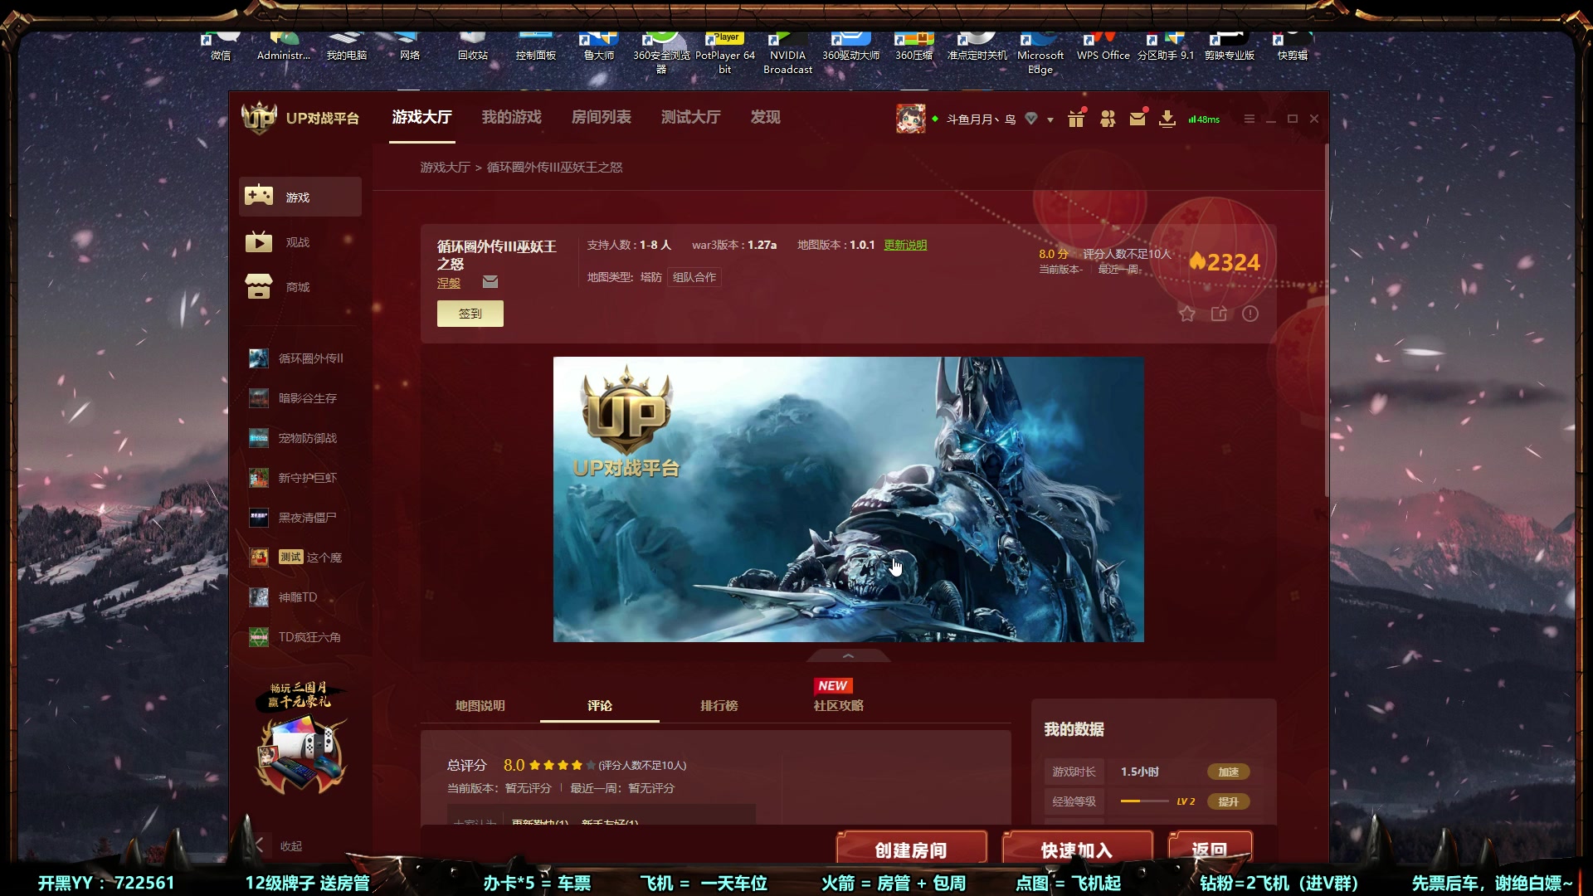Screen dimensions: 1593x896
Task: Favorite the map with star icon
Action: coord(1187,314)
